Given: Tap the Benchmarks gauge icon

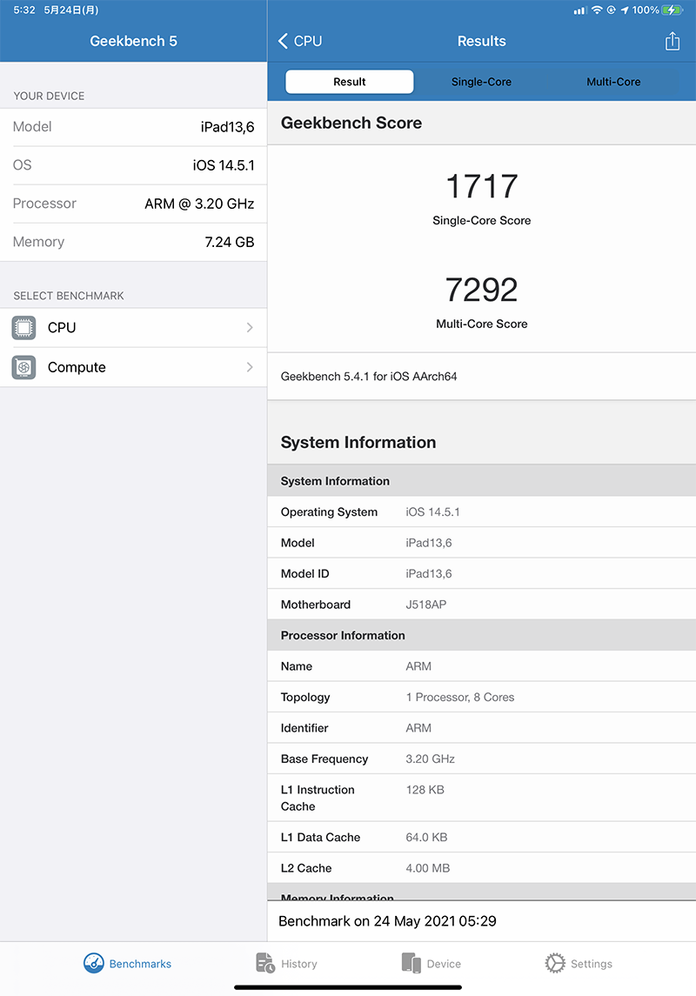Looking at the screenshot, I should pyautogui.click(x=94, y=963).
